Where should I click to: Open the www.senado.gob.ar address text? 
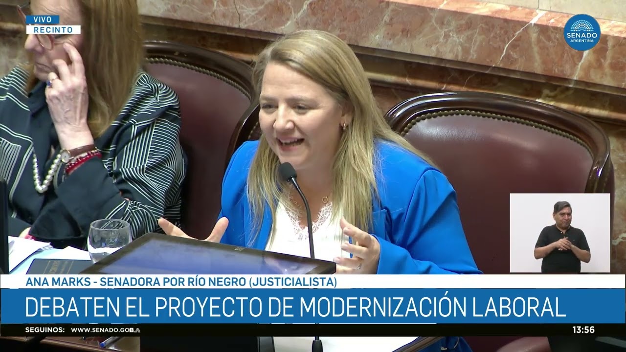[x=105, y=330]
